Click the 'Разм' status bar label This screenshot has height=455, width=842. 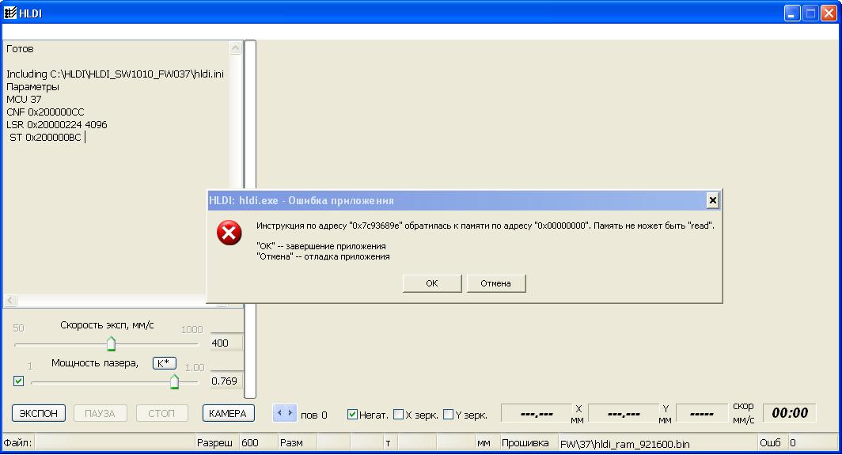click(x=291, y=442)
